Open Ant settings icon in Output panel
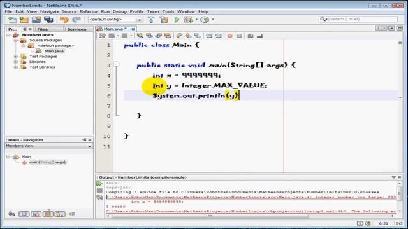Viewport: 408px width, 229px height. pos(99,198)
